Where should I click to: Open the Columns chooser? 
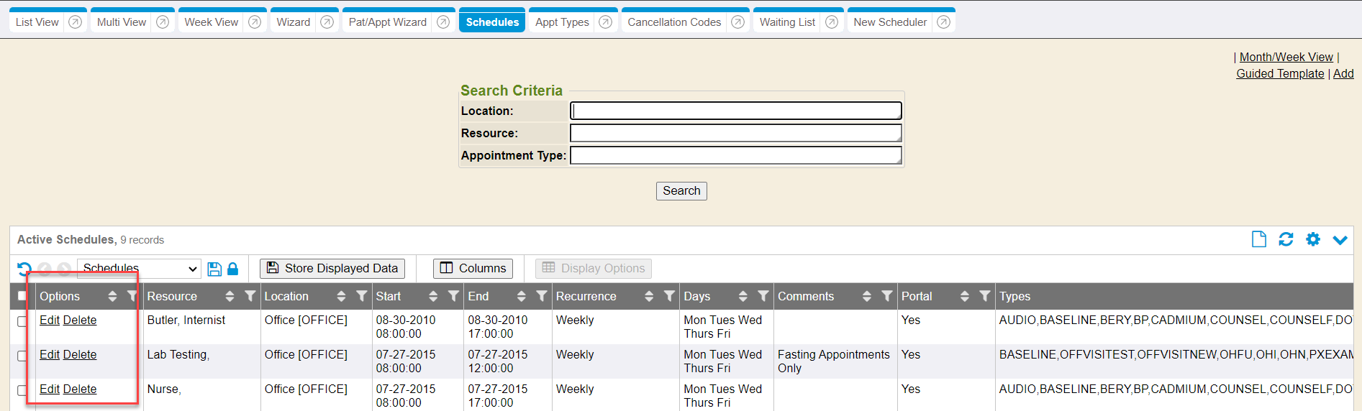click(x=473, y=269)
